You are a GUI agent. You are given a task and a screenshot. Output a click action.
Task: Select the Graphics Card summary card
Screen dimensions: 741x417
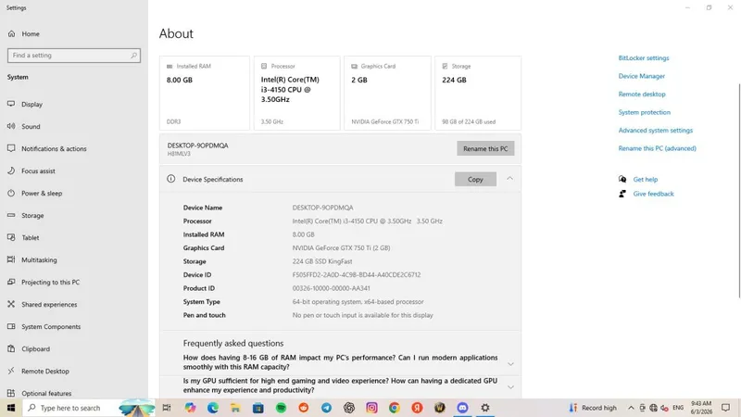pos(387,94)
